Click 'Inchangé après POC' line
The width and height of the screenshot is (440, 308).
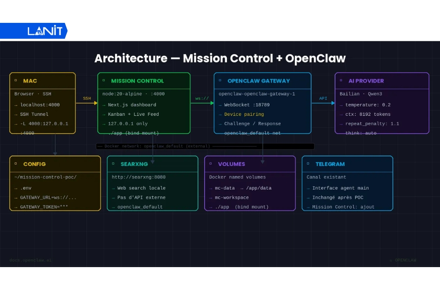[338, 198]
